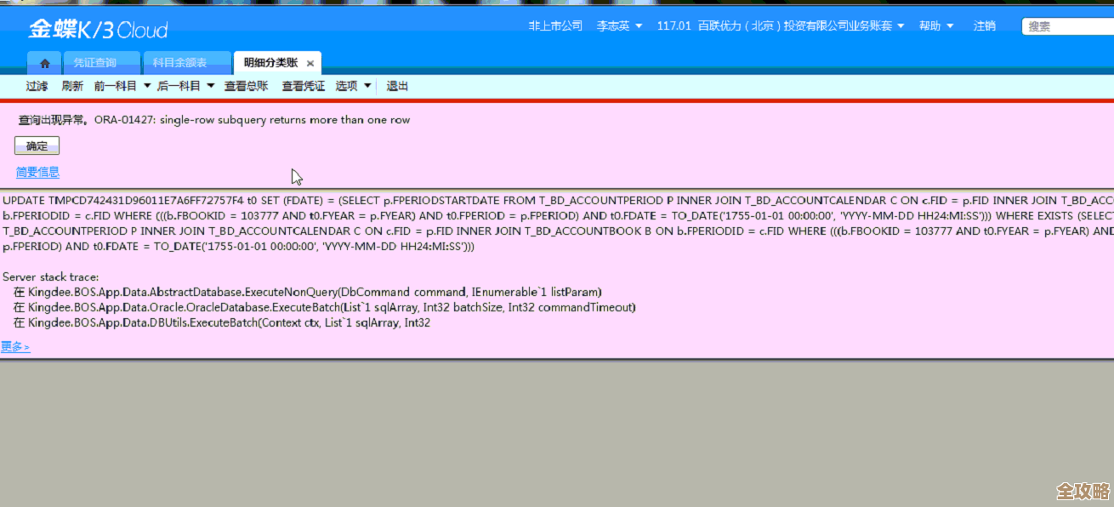This screenshot has width=1114, height=507.
Task: Select the 明细分类账 tab
Action: click(x=268, y=62)
